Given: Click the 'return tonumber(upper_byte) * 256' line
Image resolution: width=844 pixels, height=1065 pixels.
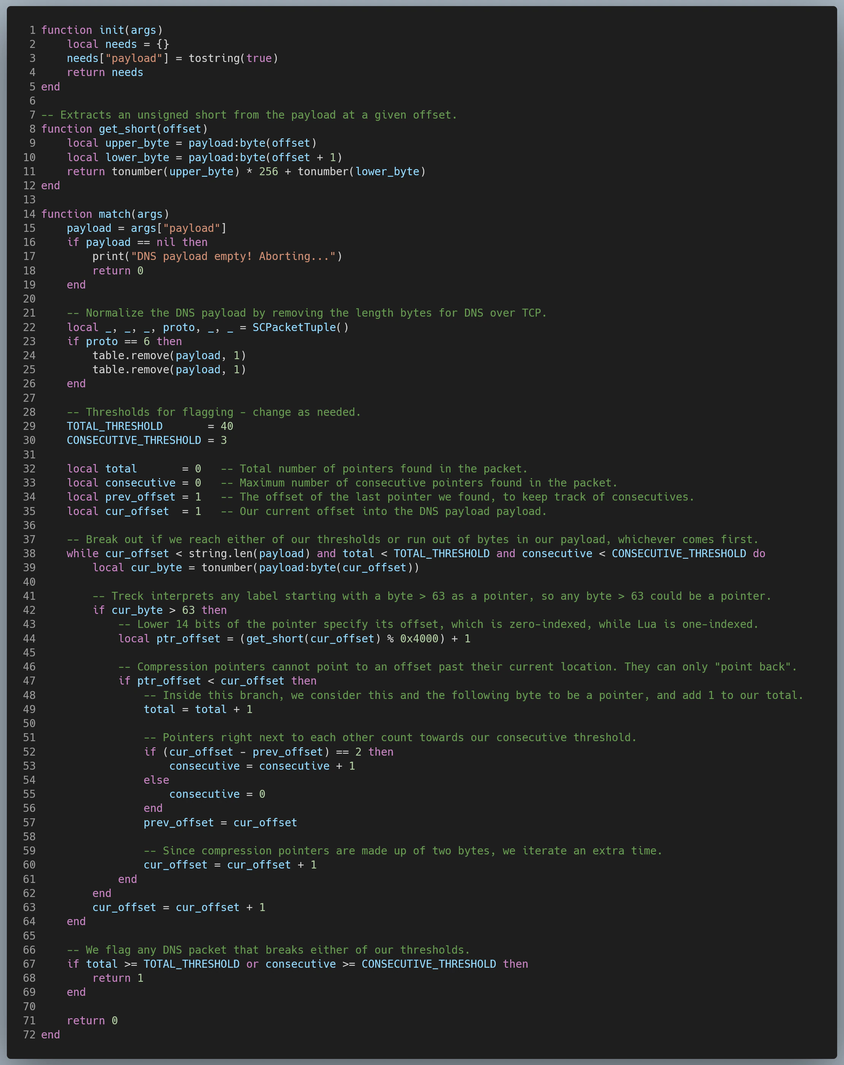Looking at the screenshot, I should (x=246, y=171).
